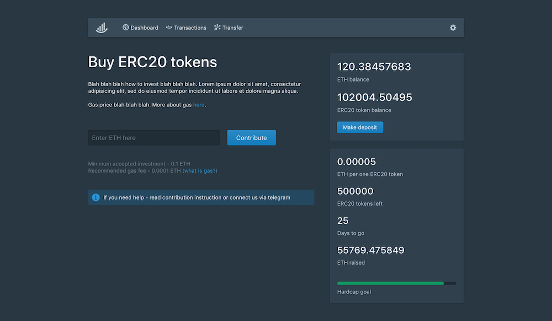
Task: Click the 'ETH balance' label
Action: point(353,79)
